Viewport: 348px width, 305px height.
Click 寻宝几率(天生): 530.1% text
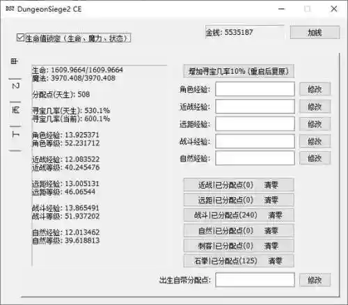(x=71, y=111)
